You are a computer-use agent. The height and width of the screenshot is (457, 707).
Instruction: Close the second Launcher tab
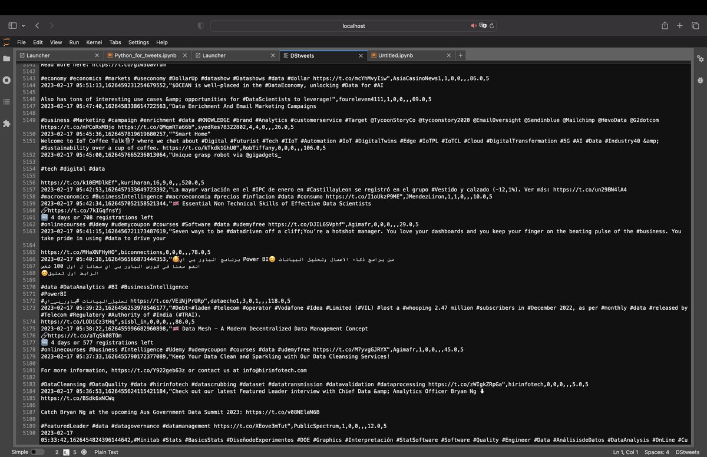click(x=273, y=55)
